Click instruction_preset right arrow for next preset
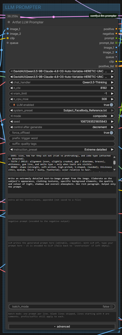 click(112, 149)
